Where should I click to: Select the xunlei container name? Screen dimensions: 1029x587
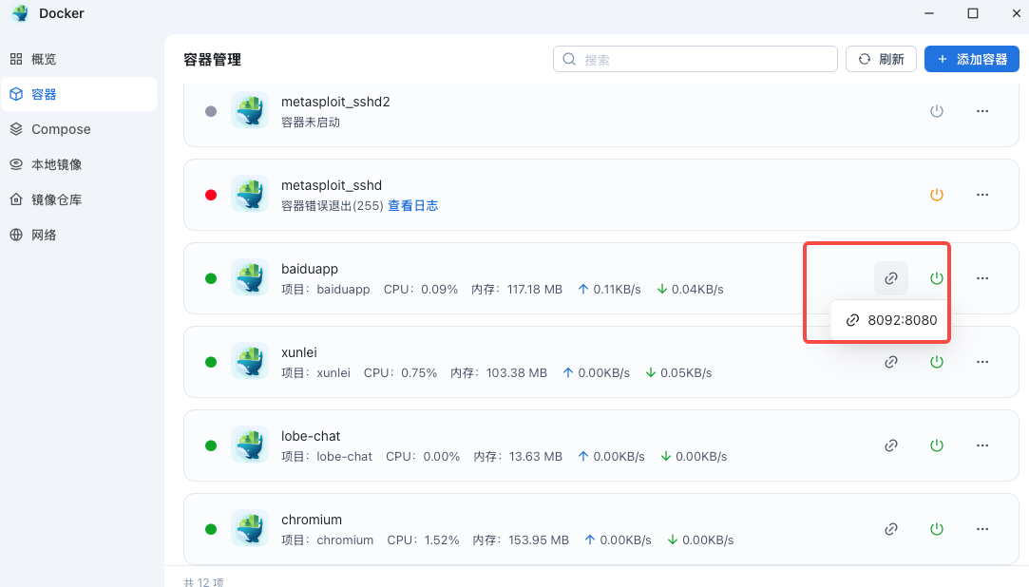coord(299,352)
